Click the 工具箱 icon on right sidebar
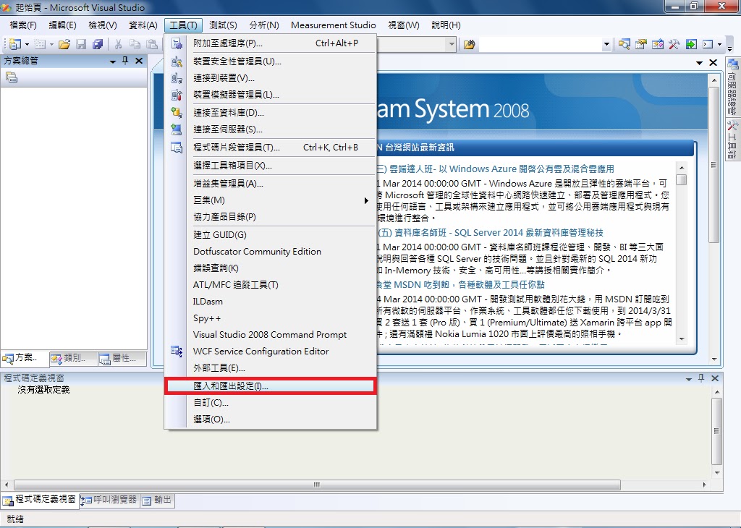Screen dimensions: 741x528 click(x=732, y=126)
